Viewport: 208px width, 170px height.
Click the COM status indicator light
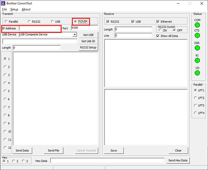197,25
